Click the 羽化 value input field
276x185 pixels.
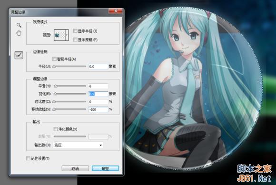click(x=98, y=94)
